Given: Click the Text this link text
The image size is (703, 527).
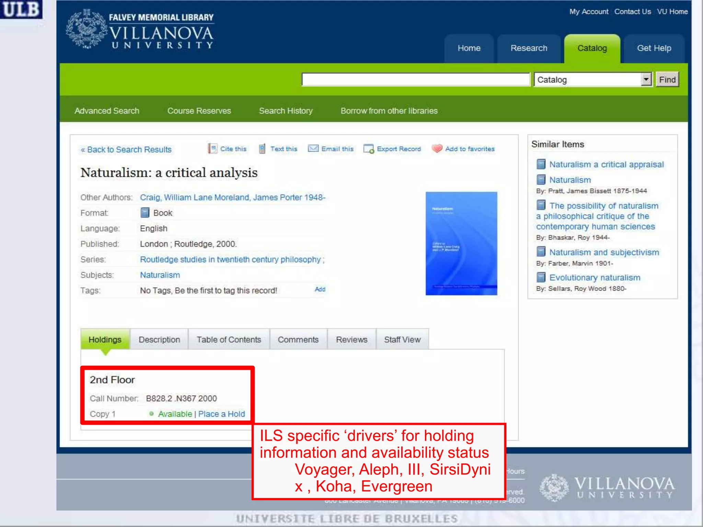Looking at the screenshot, I should point(284,149).
